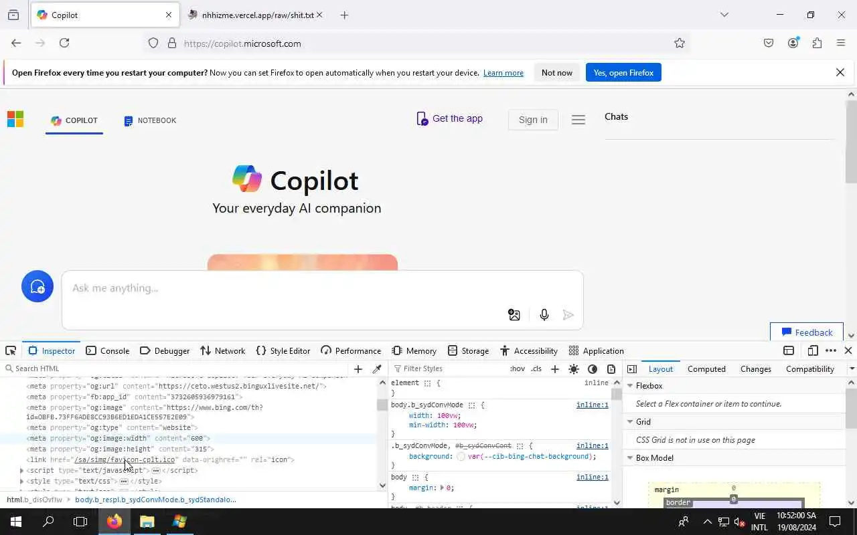Reload the current page
Viewport: 857px width, 535px height.
[64, 43]
